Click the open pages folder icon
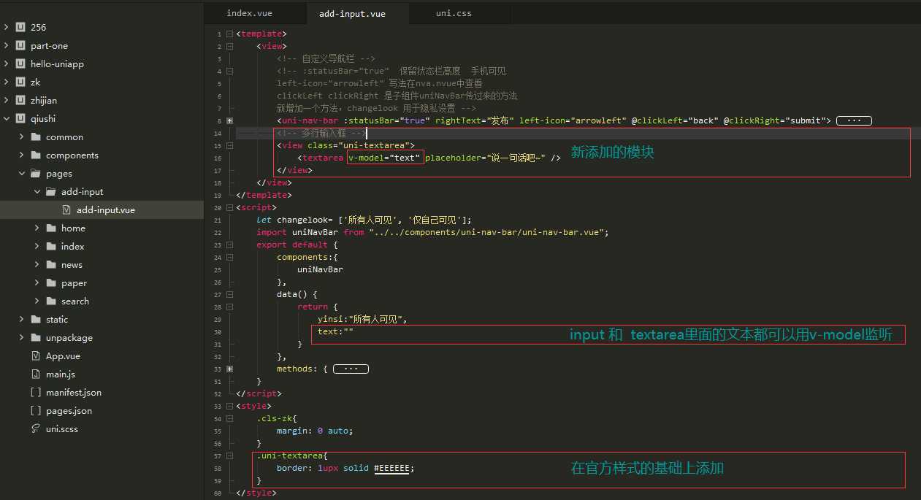Image resolution: width=921 pixels, height=500 pixels. point(36,173)
